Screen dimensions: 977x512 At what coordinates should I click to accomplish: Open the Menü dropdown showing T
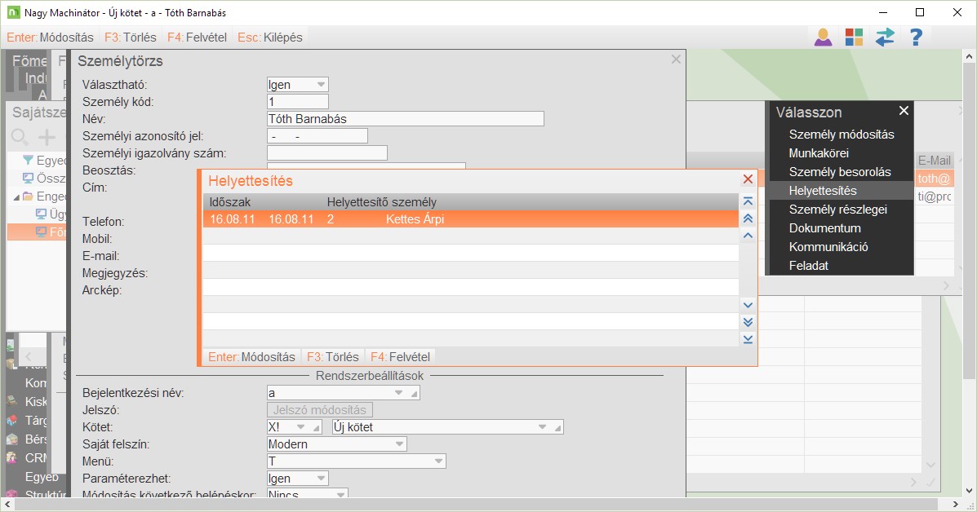[x=438, y=461]
